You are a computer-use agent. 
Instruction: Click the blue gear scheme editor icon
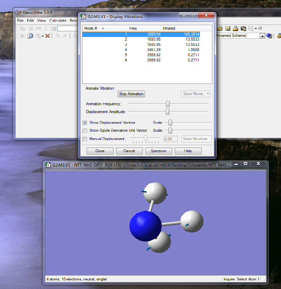[x=269, y=36]
